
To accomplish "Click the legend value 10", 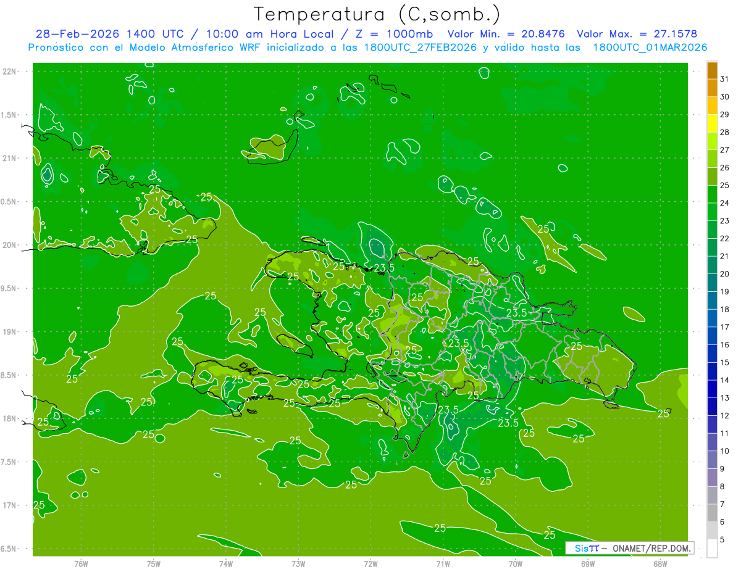I will [725, 451].
